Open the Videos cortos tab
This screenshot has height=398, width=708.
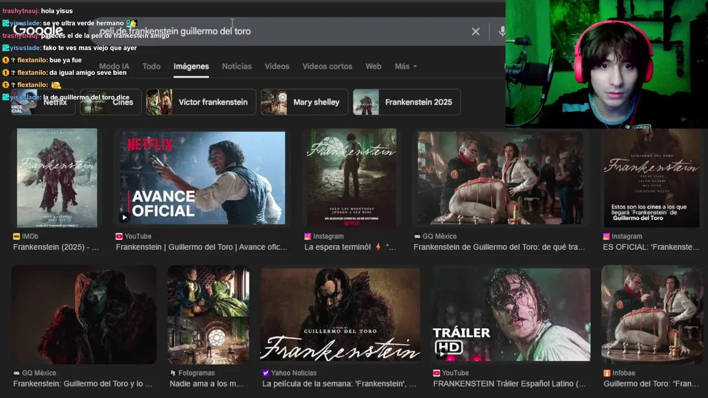point(327,66)
